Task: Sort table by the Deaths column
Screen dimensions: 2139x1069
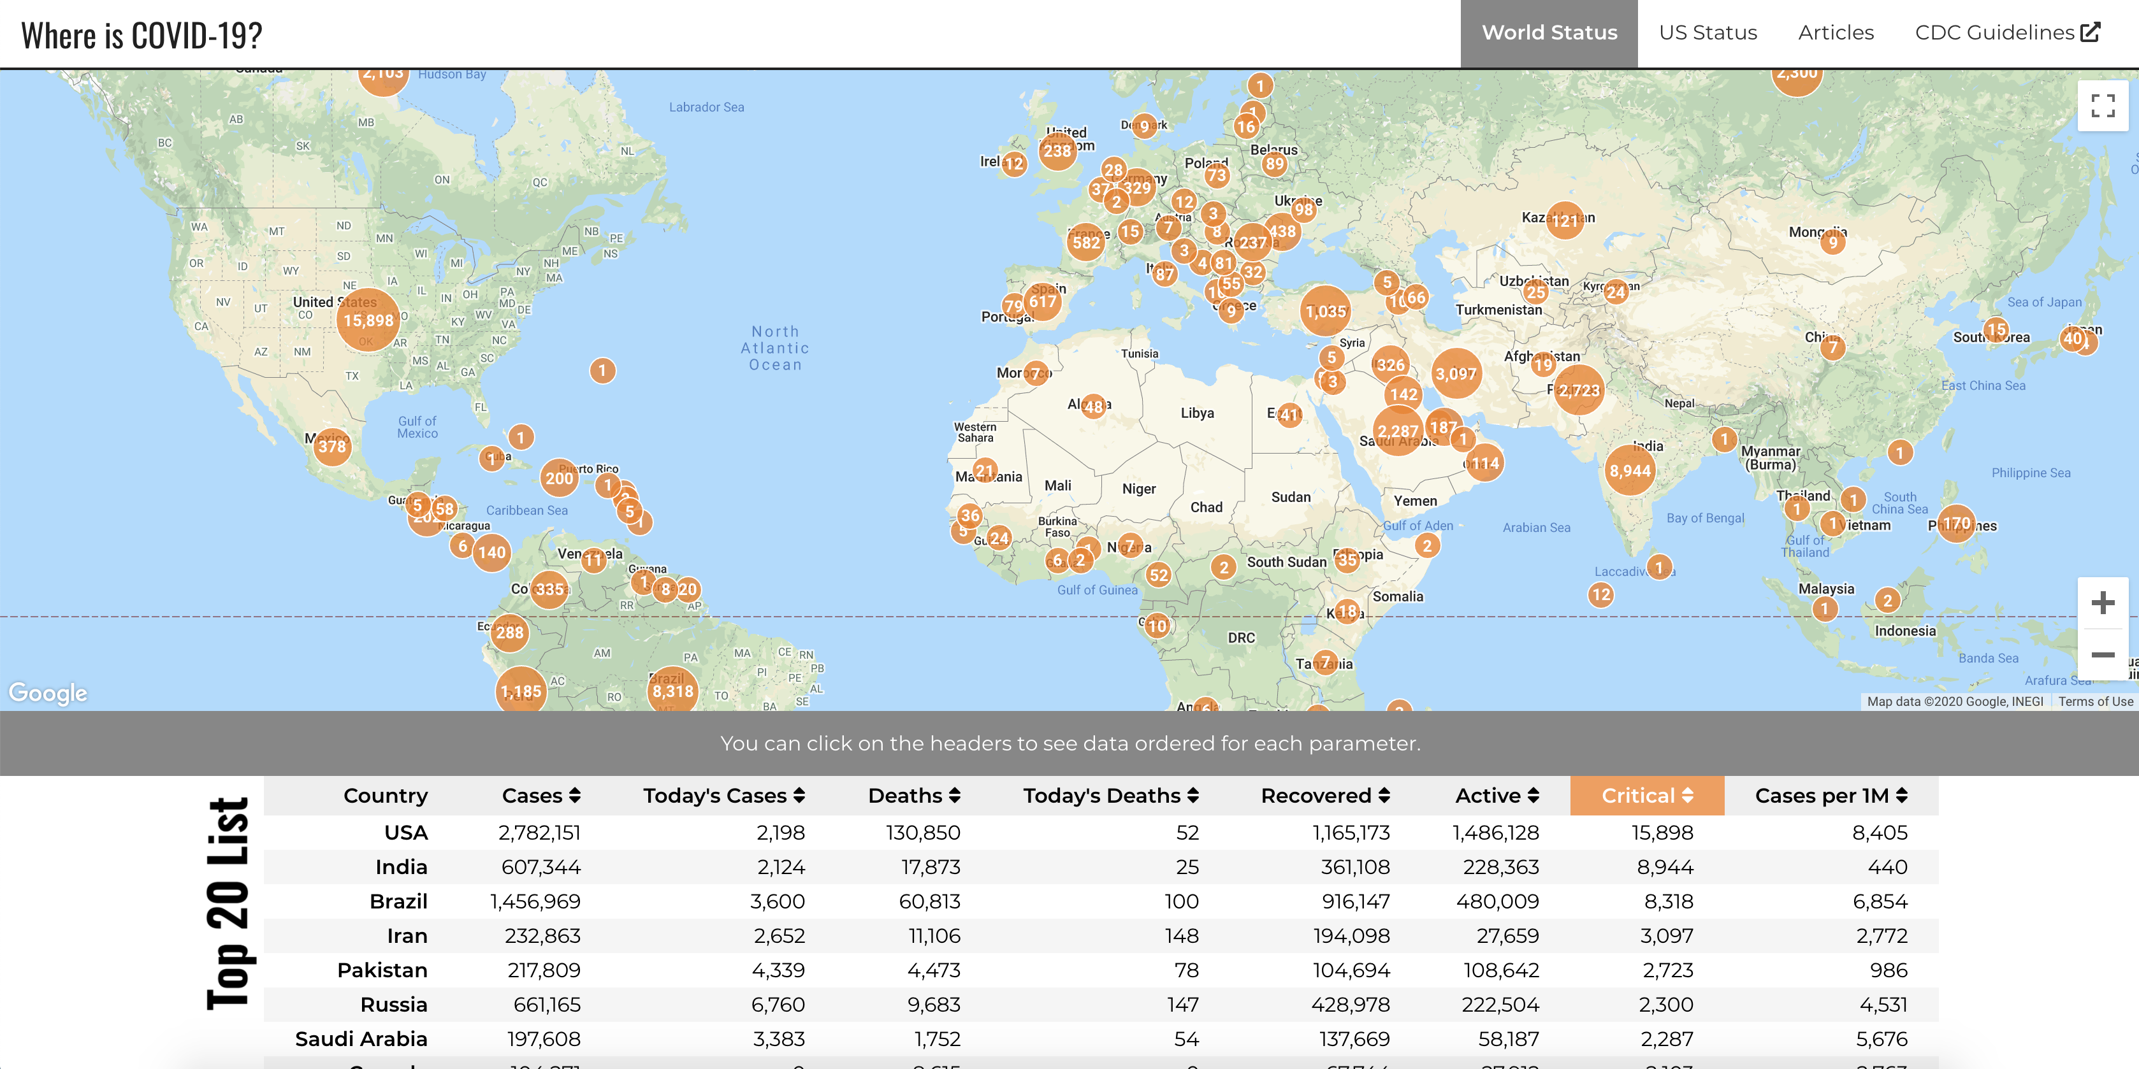Action: [x=913, y=796]
